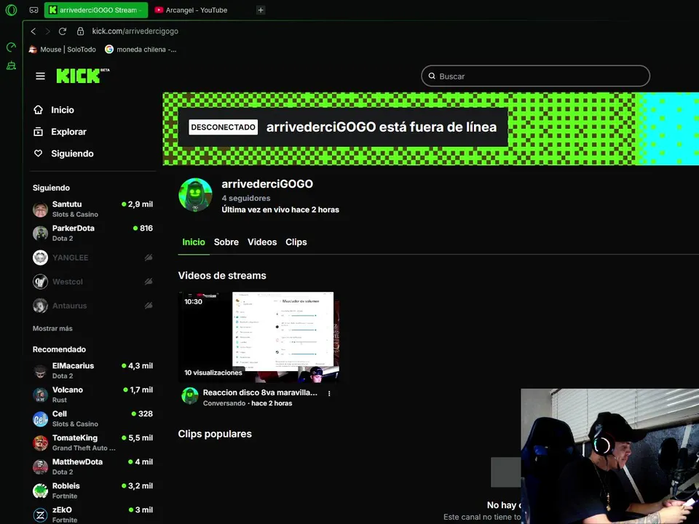
Task: Click the small avatar beside the video title
Action: 190,396
